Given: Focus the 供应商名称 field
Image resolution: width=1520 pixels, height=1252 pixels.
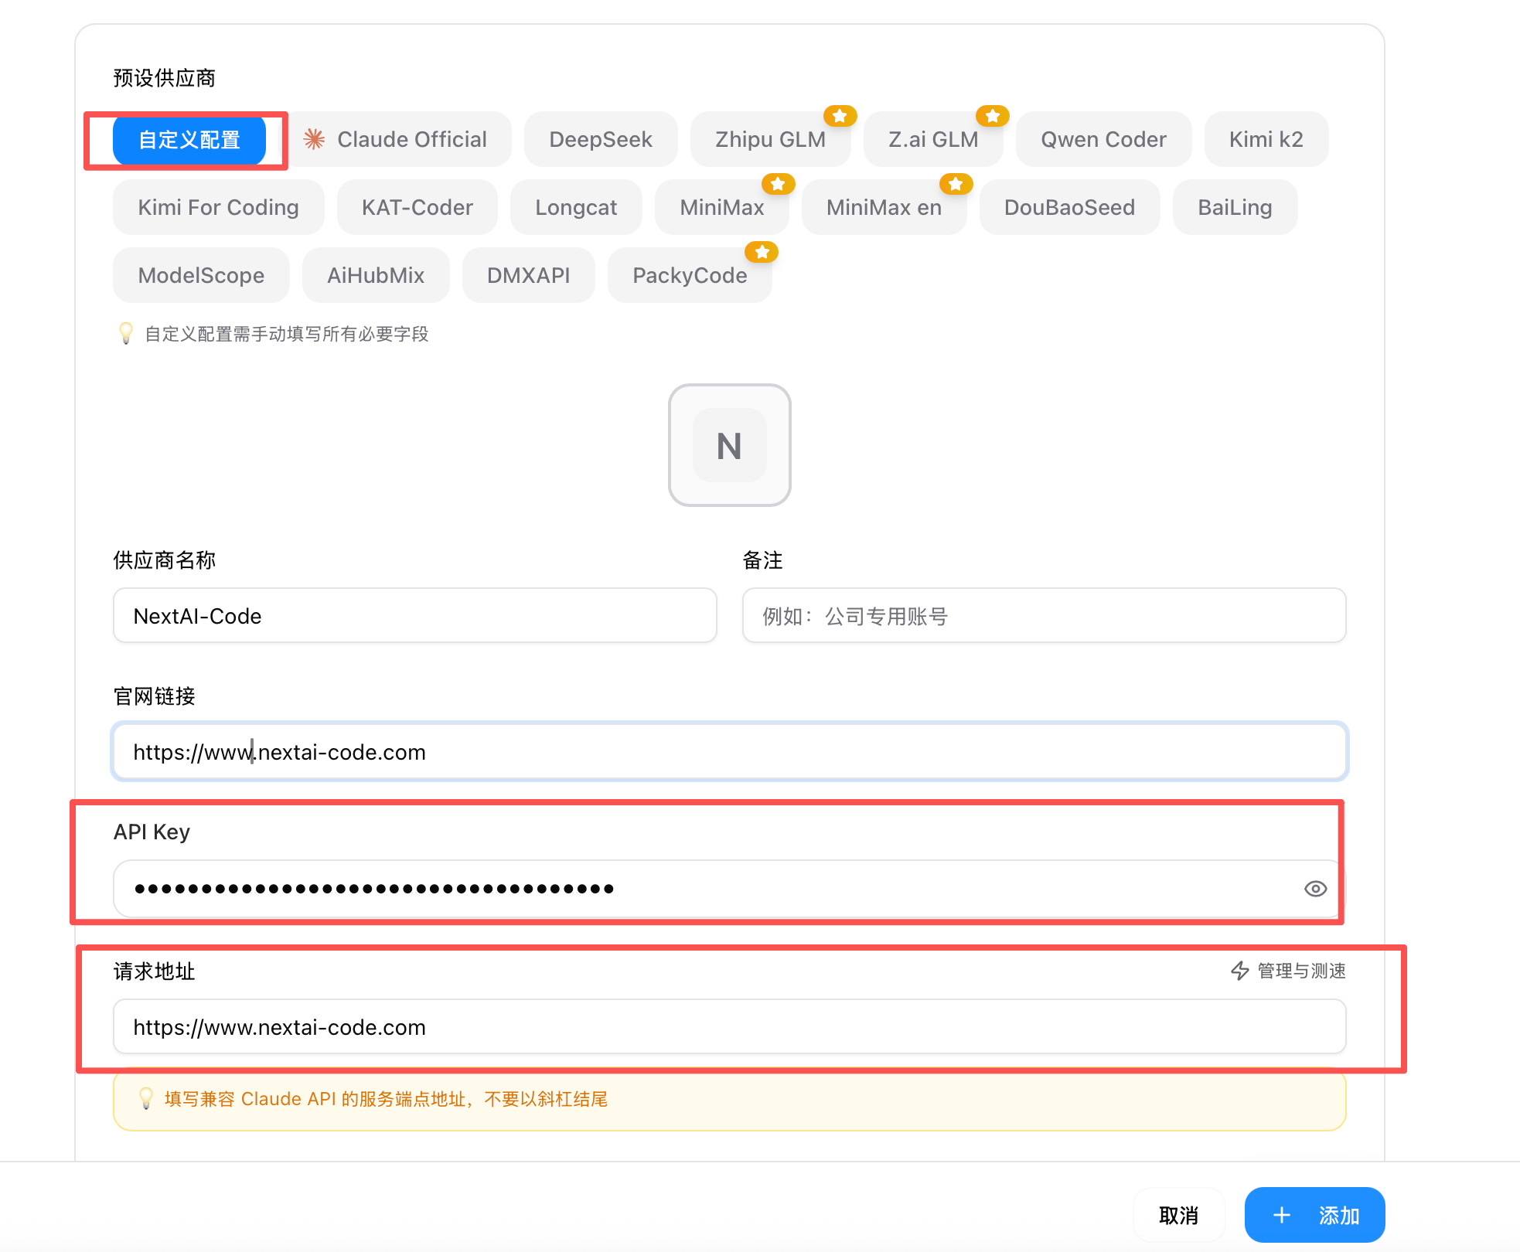Looking at the screenshot, I should (414, 616).
